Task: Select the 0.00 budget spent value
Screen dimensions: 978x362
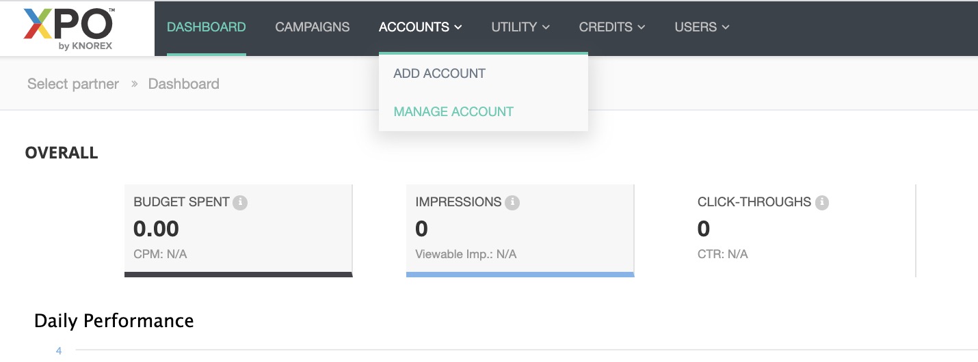Action: [x=157, y=229]
